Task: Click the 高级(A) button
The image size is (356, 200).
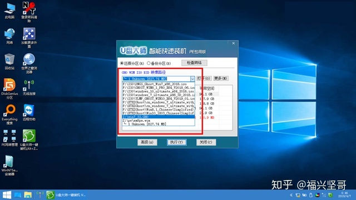Action: (x=147, y=142)
